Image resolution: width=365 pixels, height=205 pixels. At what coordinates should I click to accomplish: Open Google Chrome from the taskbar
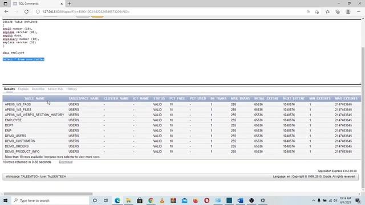[x=151, y=200]
